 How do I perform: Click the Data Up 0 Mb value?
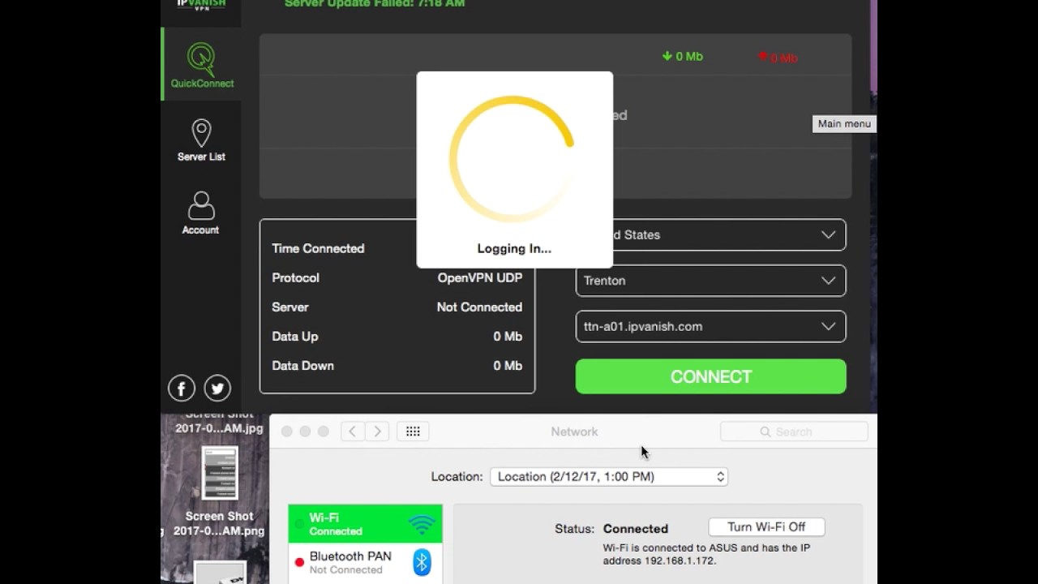pos(508,337)
